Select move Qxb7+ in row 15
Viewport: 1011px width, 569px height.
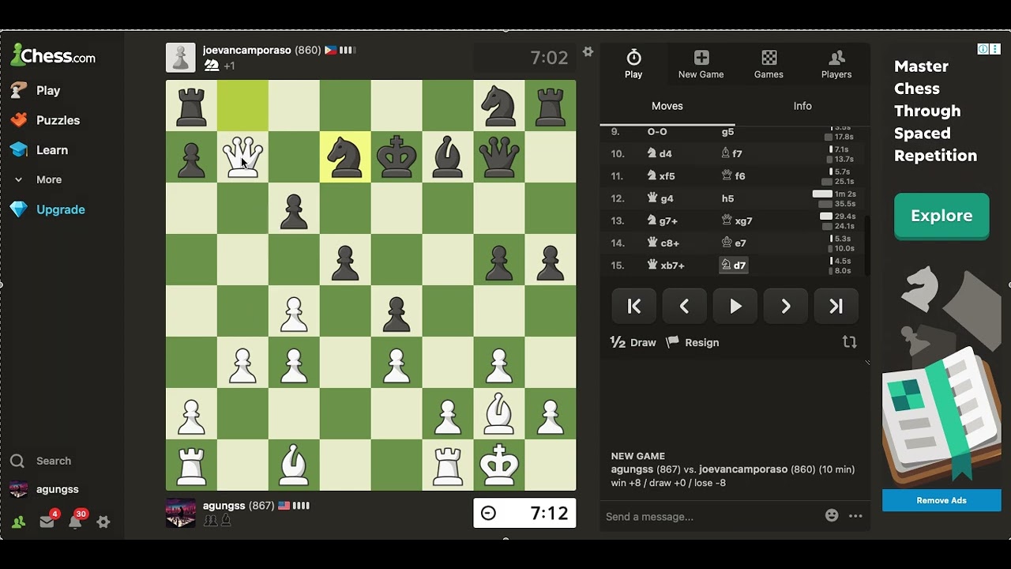[666, 266]
